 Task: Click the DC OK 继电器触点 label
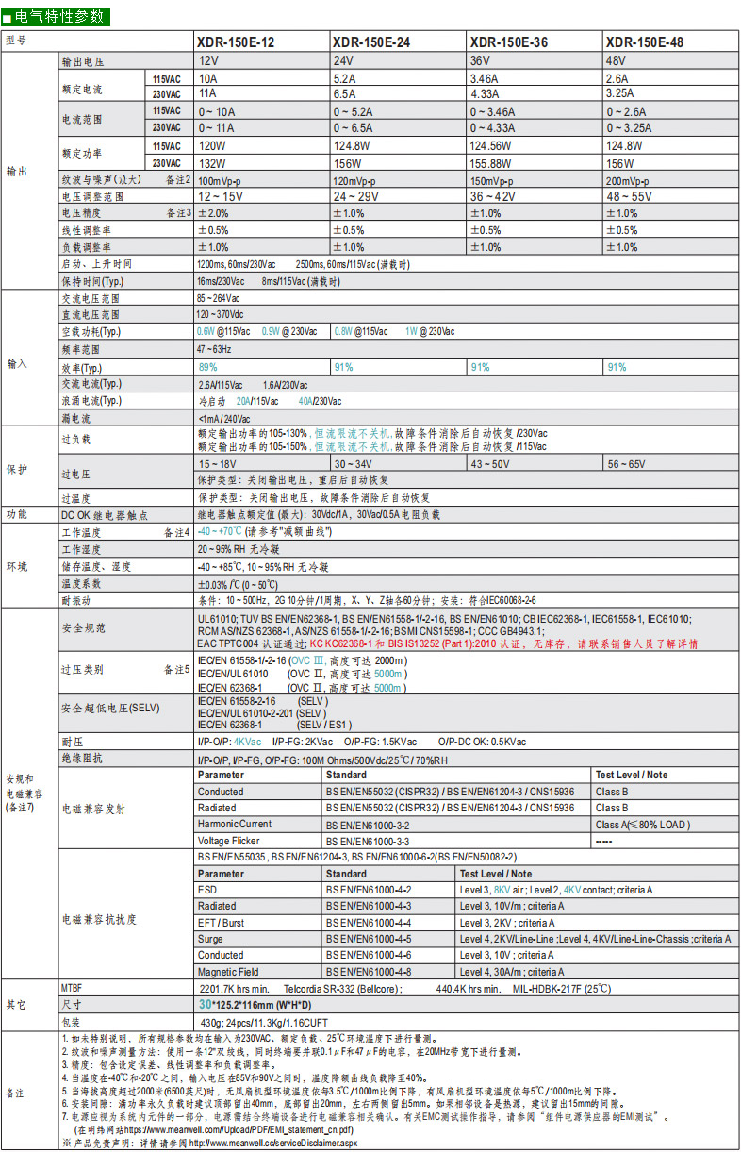tap(103, 515)
